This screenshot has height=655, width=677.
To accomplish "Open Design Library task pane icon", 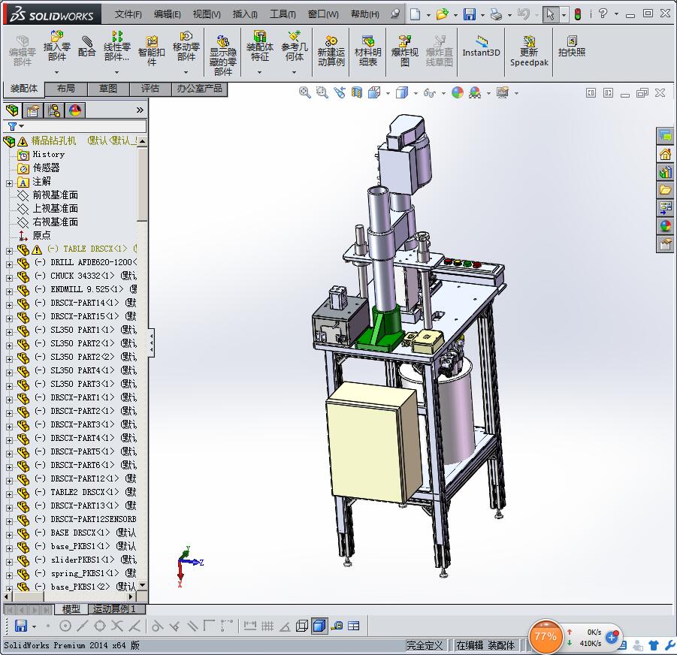I will click(665, 172).
